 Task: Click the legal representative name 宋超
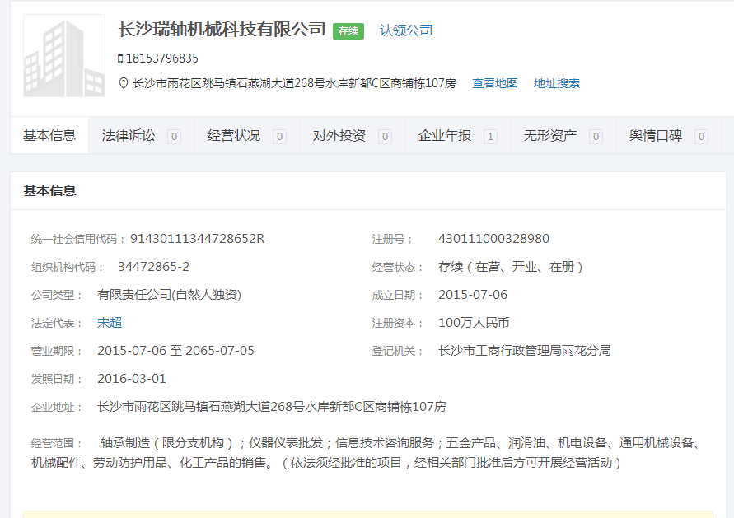pyautogui.click(x=110, y=323)
